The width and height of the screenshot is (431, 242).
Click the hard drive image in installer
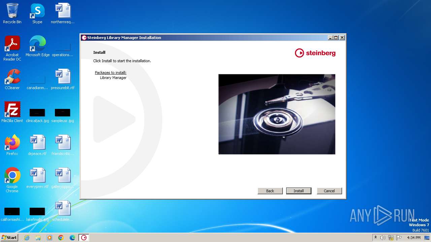[x=277, y=114]
